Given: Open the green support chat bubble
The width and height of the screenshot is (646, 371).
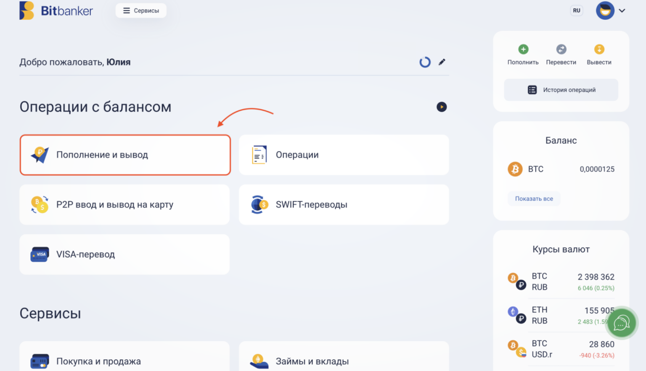Looking at the screenshot, I should (x=622, y=323).
